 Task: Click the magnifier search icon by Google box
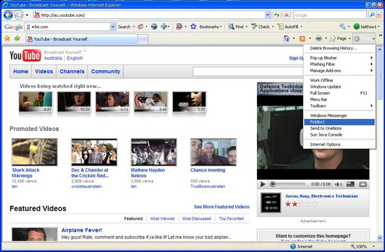(372, 15)
